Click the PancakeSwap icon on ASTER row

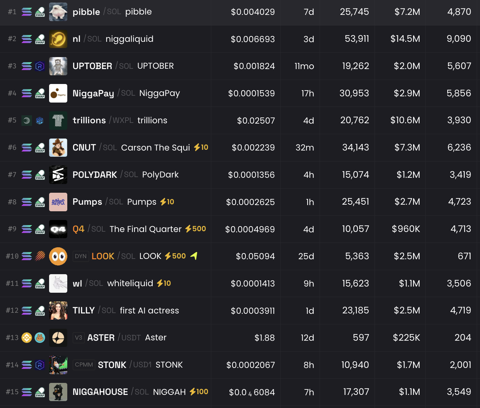(x=40, y=337)
